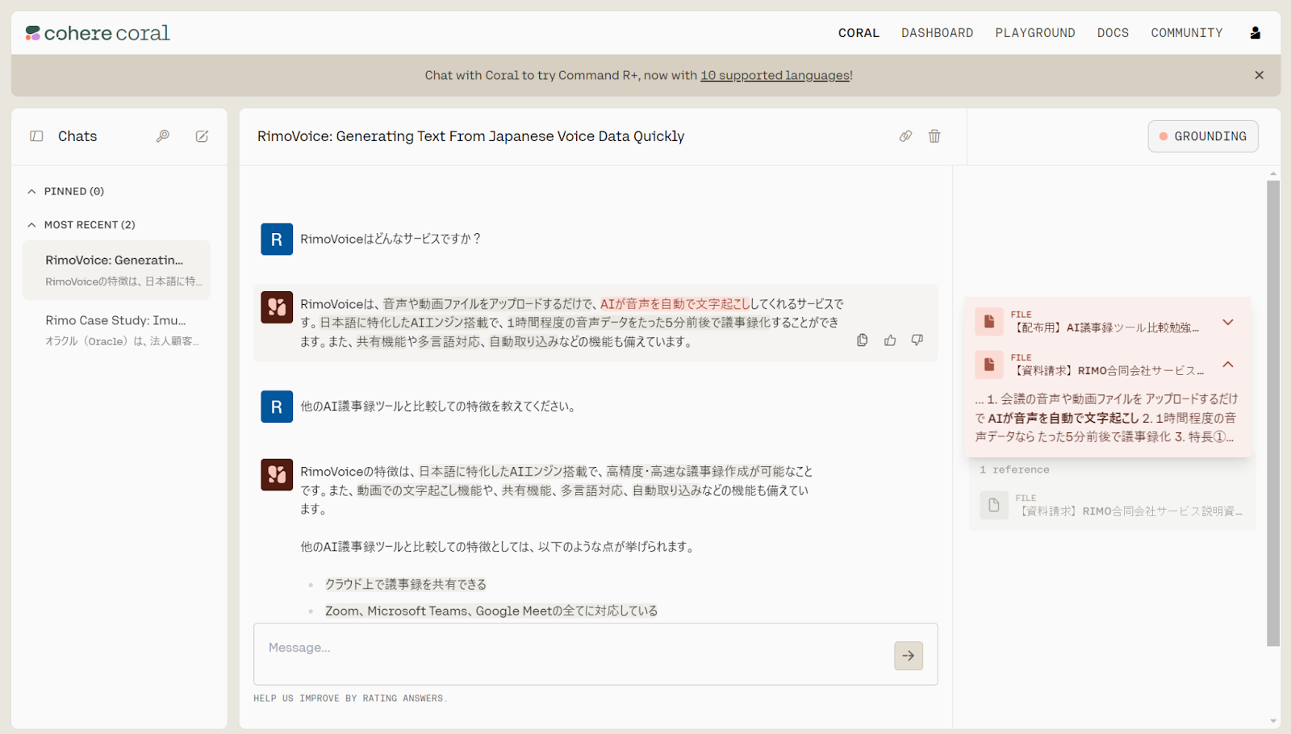1291x734 pixels.
Task: Attach a file using the paperclip icon
Action: [x=905, y=136]
